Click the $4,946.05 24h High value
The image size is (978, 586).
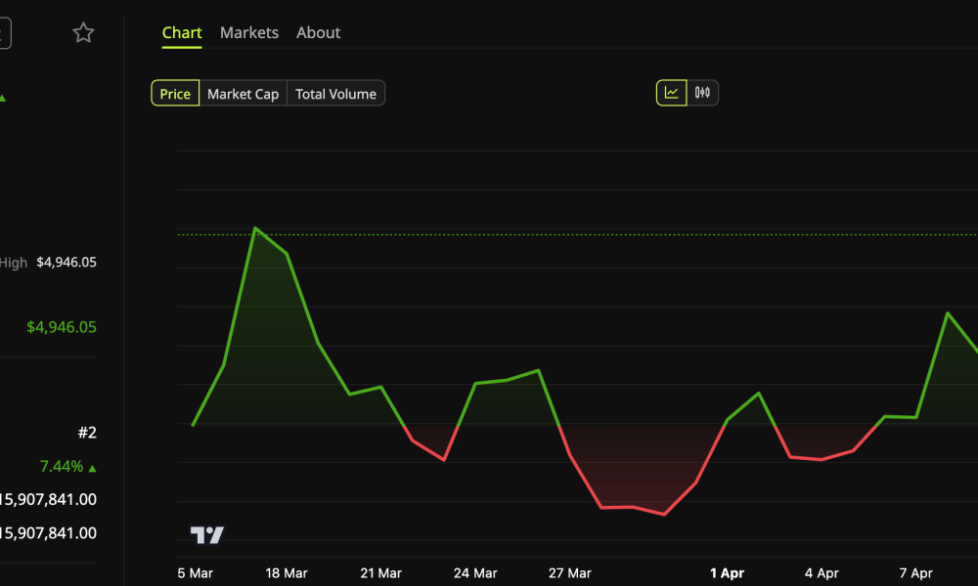tap(65, 262)
